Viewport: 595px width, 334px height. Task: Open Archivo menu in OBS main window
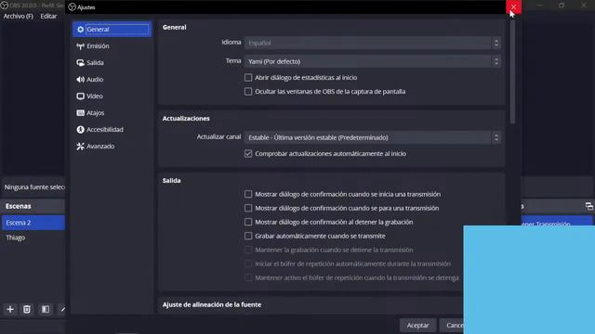click(19, 17)
